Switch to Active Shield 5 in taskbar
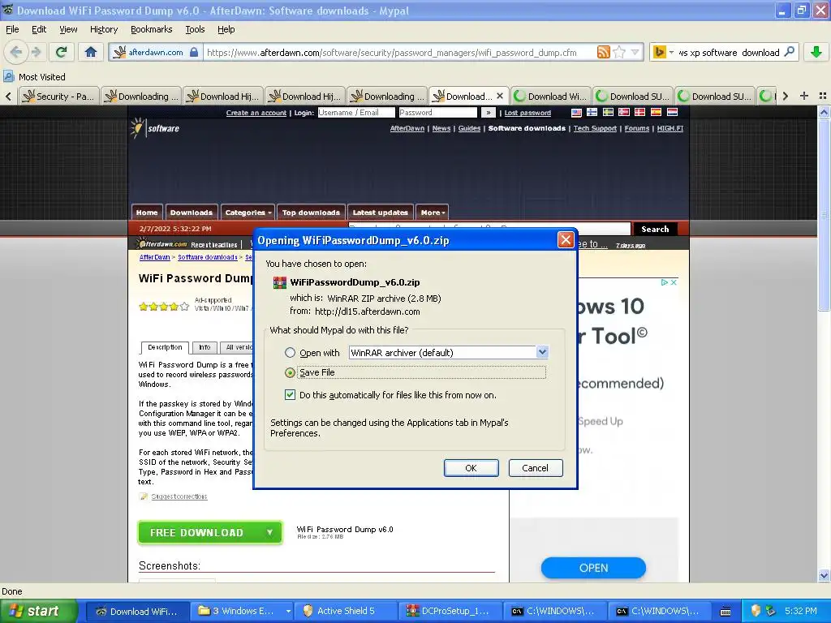This screenshot has width=831, height=623. pyautogui.click(x=347, y=611)
